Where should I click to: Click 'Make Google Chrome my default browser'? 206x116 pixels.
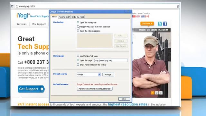coord(95,89)
